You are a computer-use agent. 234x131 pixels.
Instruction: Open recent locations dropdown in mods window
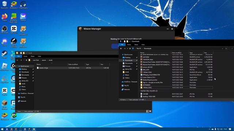tap(24, 60)
